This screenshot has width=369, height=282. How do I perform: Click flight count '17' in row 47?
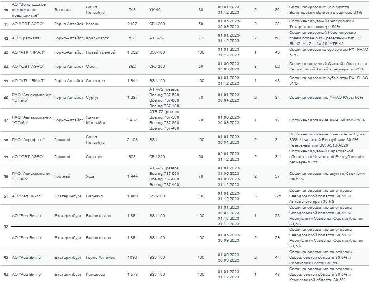[277, 120]
